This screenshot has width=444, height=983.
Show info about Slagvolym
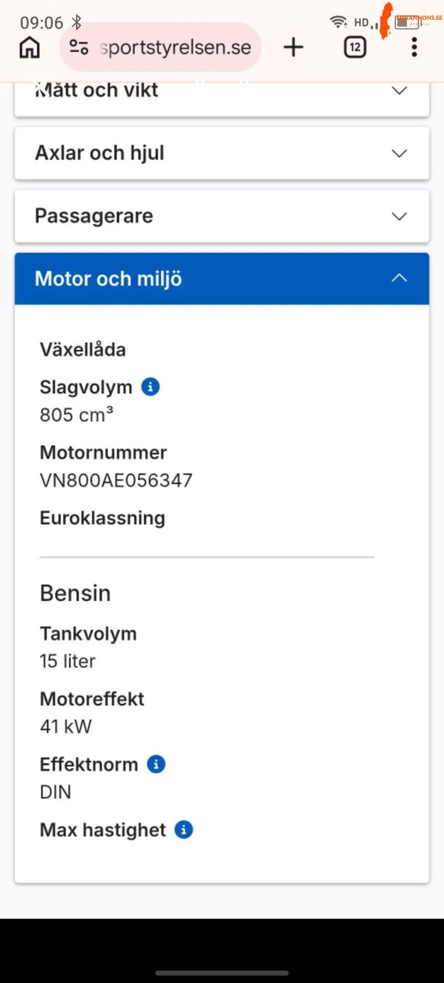pyautogui.click(x=150, y=387)
